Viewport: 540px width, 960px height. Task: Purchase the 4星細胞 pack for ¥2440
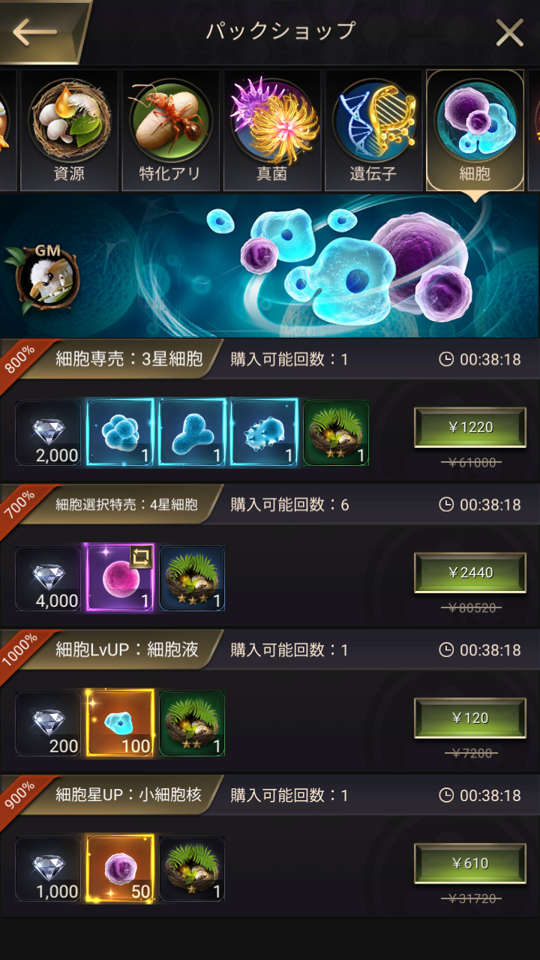tap(470, 572)
